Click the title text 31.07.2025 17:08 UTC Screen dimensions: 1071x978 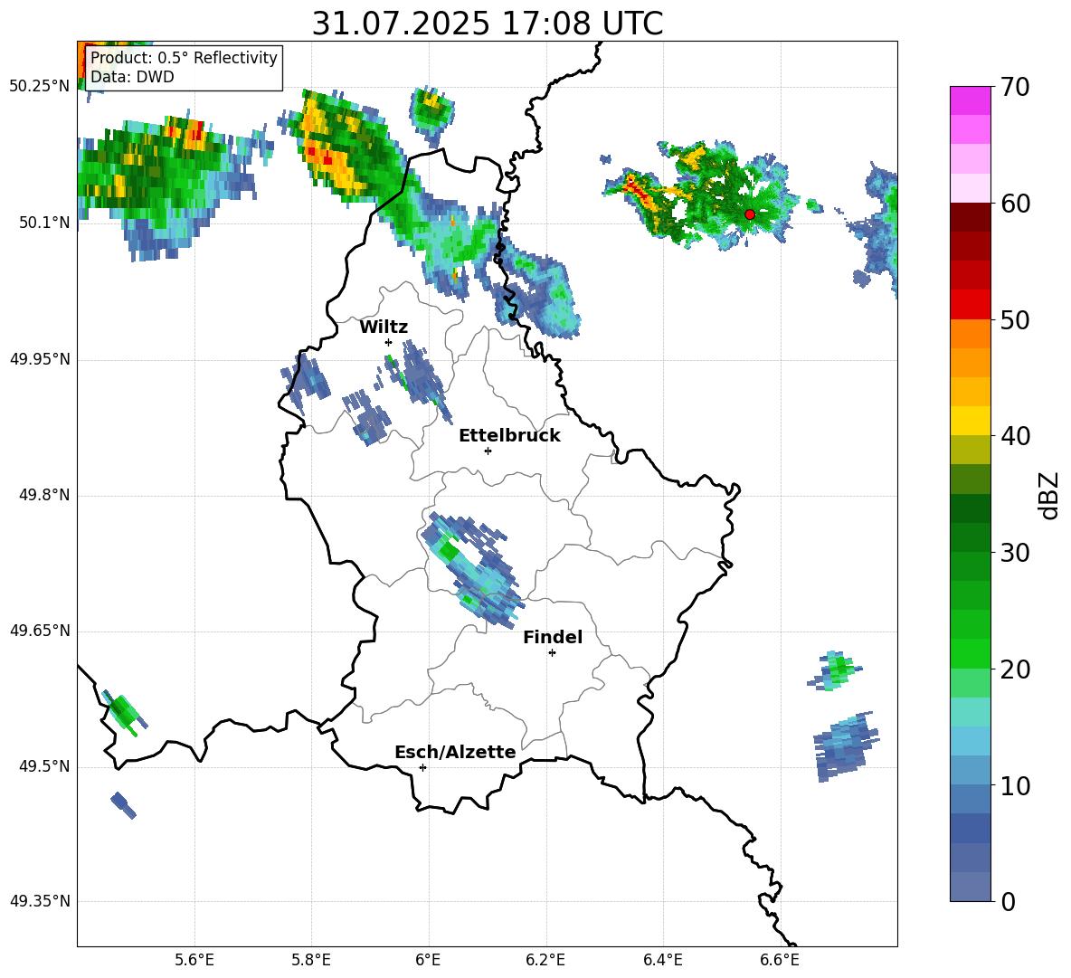pos(487,24)
